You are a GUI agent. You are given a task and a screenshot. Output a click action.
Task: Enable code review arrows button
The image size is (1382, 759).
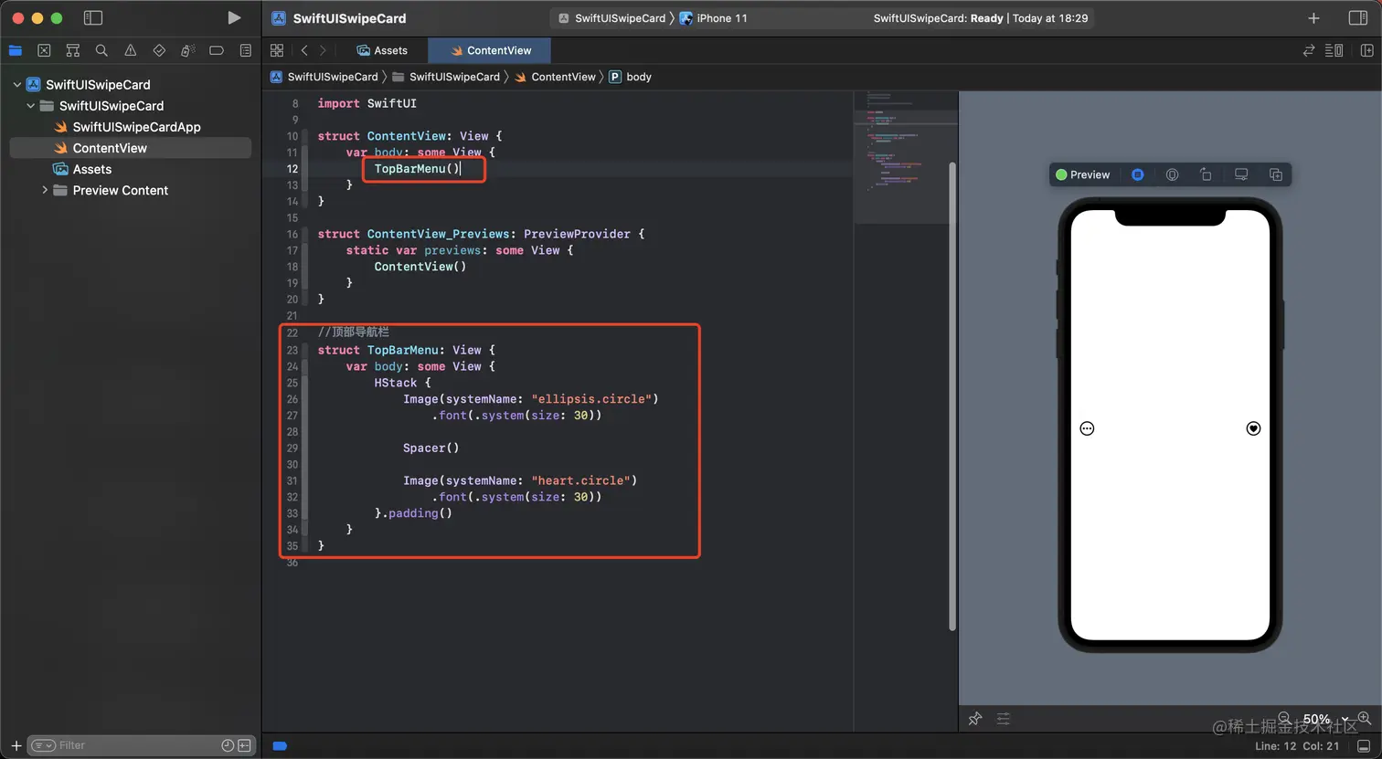(x=1309, y=50)
